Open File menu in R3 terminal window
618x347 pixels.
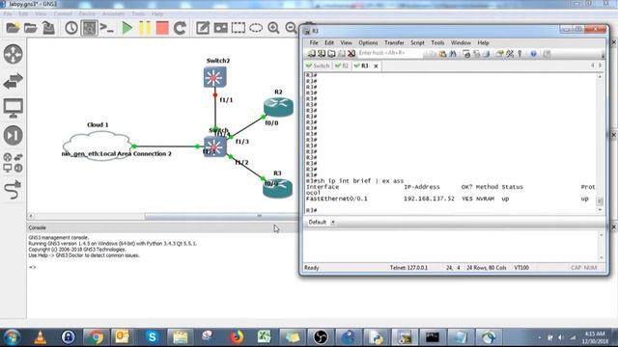[x=314, y=42]
